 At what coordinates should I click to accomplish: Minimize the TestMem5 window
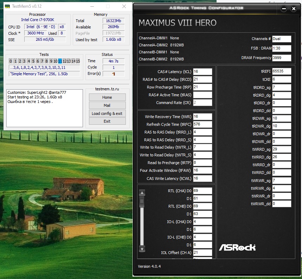[x=92, y=6]
